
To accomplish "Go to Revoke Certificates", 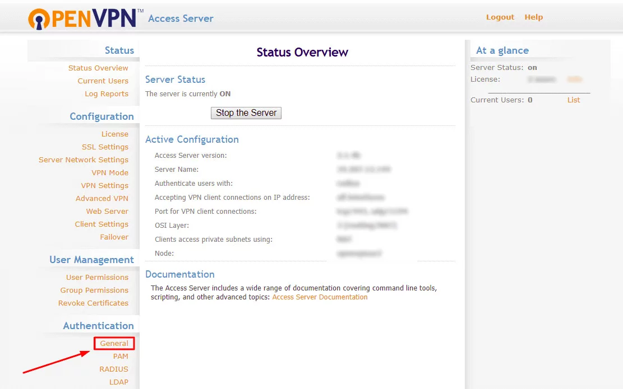I will point(93,303).
